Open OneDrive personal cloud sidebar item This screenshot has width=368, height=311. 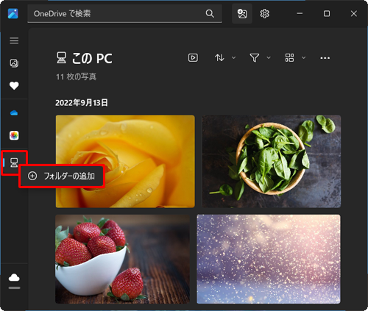coord(14,113)
